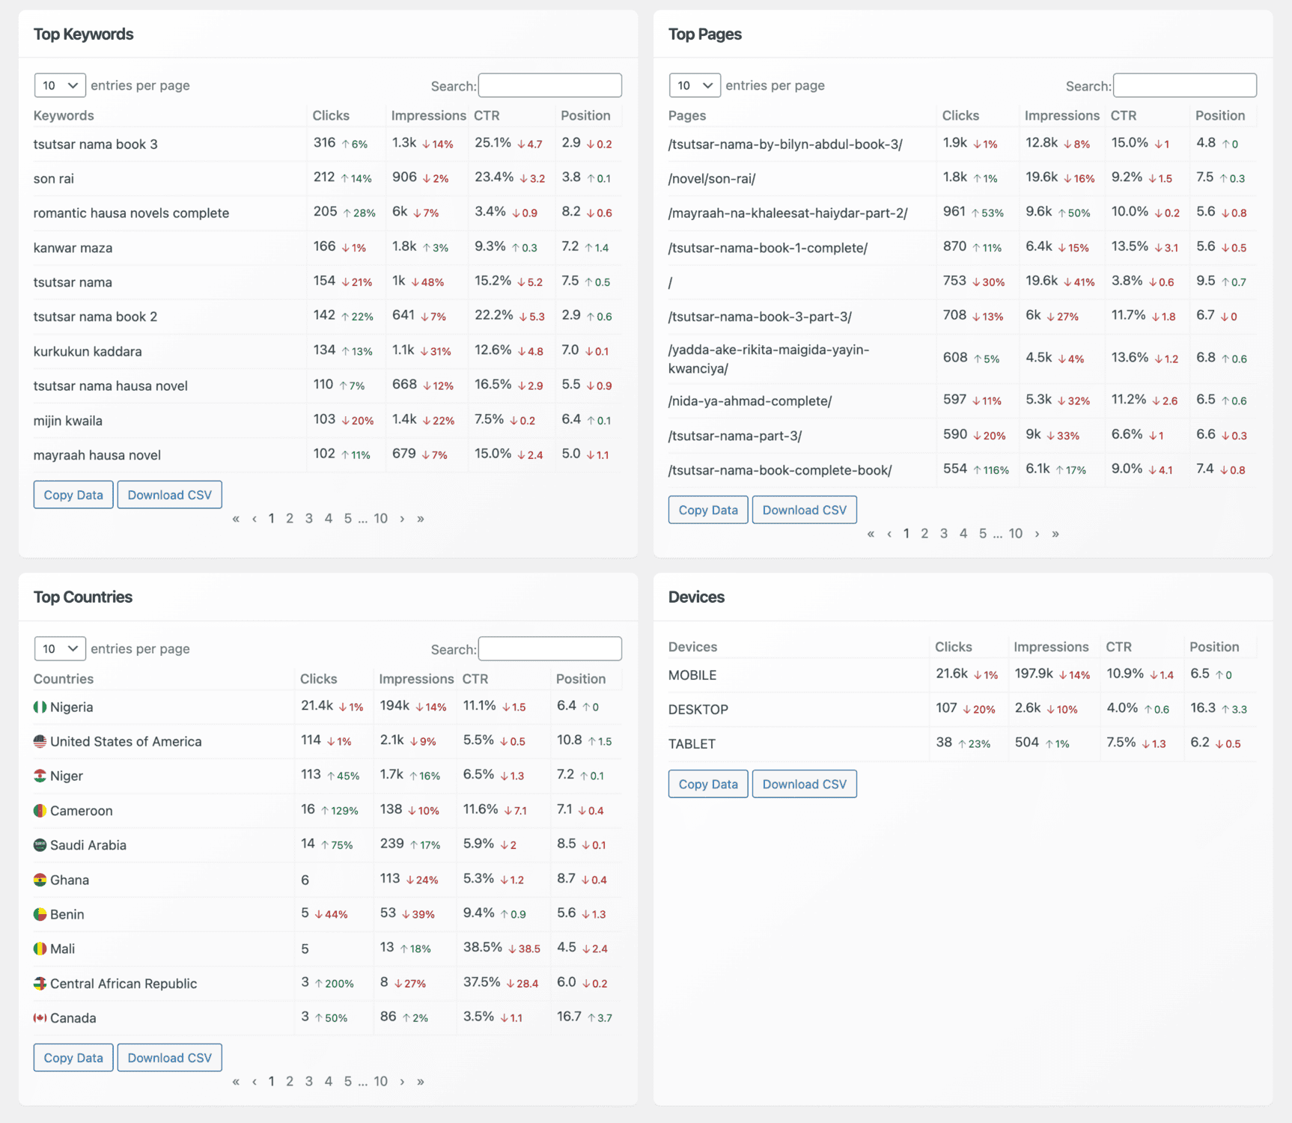The image size is (1292, 1123).
Task: Open entries per page dropdown in Top Keywords
Action: pyautogui.click(x=60, y=85)
